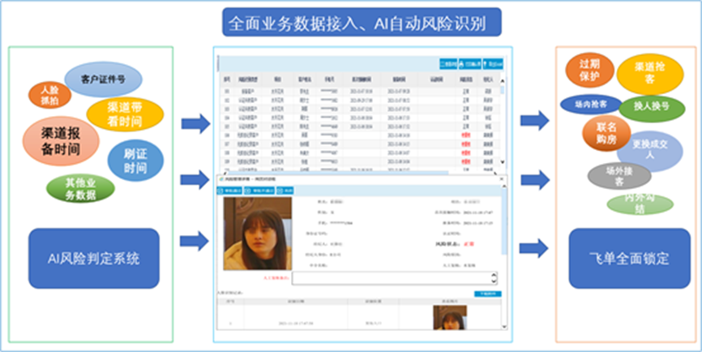Click the 渠道带看时间 yellow bubble
This screenshot has height=352, width=702.
[x=124, y=115]
